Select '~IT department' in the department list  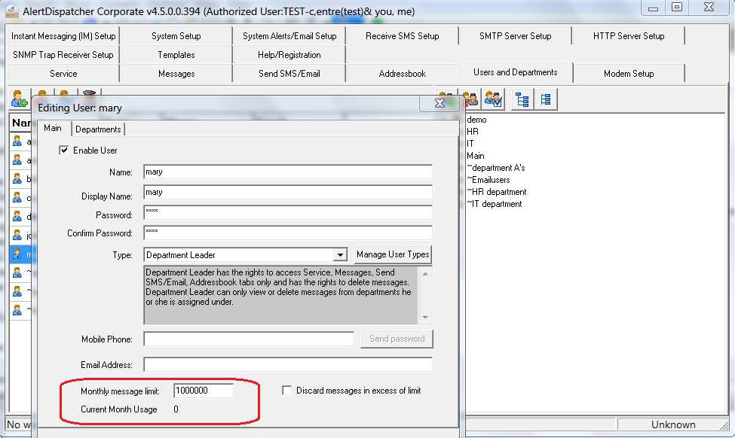(494, 204)
